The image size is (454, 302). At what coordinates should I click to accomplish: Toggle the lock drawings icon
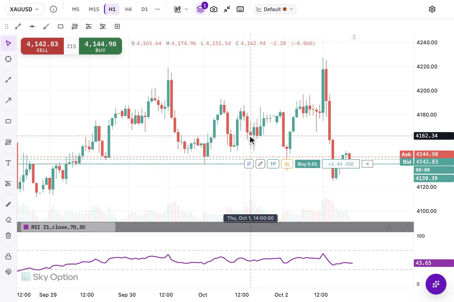[x=9, y=256]
